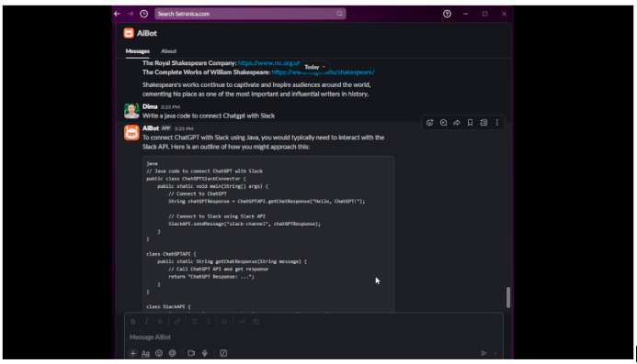Screen dimensions: 637x364
Task: Insert a bulleted list in composer
Action: tap(208, 322)
